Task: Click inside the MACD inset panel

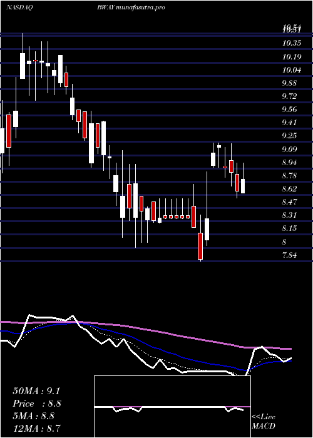Action: pyautogui.click(x=172, y=407)
